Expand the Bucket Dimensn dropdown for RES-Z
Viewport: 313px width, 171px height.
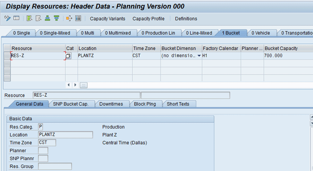[199, 56]
